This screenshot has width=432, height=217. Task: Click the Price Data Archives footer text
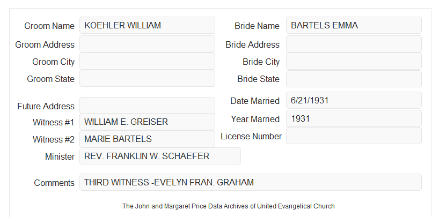(x=229, y=206)
